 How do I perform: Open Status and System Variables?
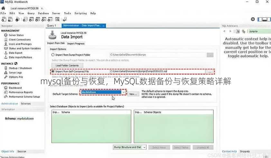tap(25, 48)
